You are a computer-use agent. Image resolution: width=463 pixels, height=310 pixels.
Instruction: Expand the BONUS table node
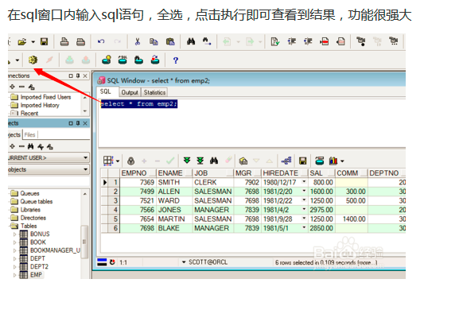15,234
